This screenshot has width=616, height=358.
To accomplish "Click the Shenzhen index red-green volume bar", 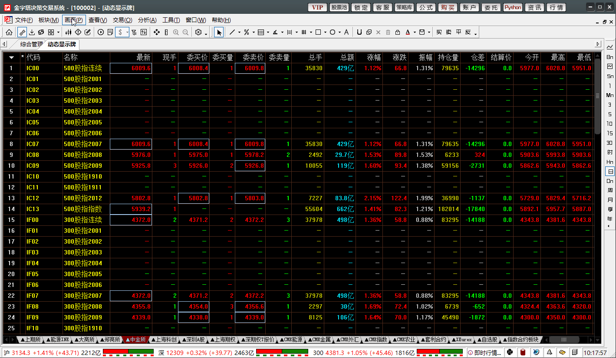I will coord(282,352).
